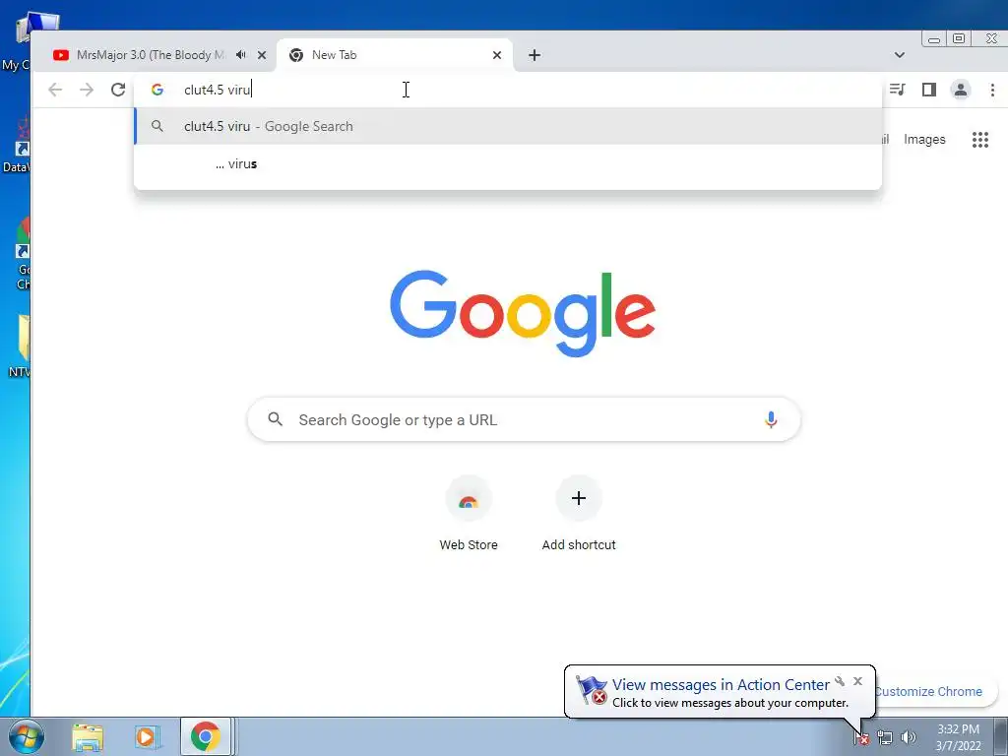Viewport: 1008px width, 756px height.
Task: Close the New Tab tab
Action: point(497,55)
